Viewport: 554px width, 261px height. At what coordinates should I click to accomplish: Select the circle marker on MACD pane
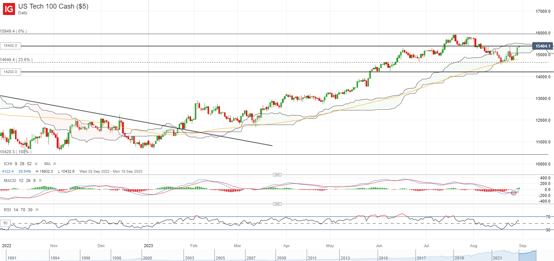point(513,193)
